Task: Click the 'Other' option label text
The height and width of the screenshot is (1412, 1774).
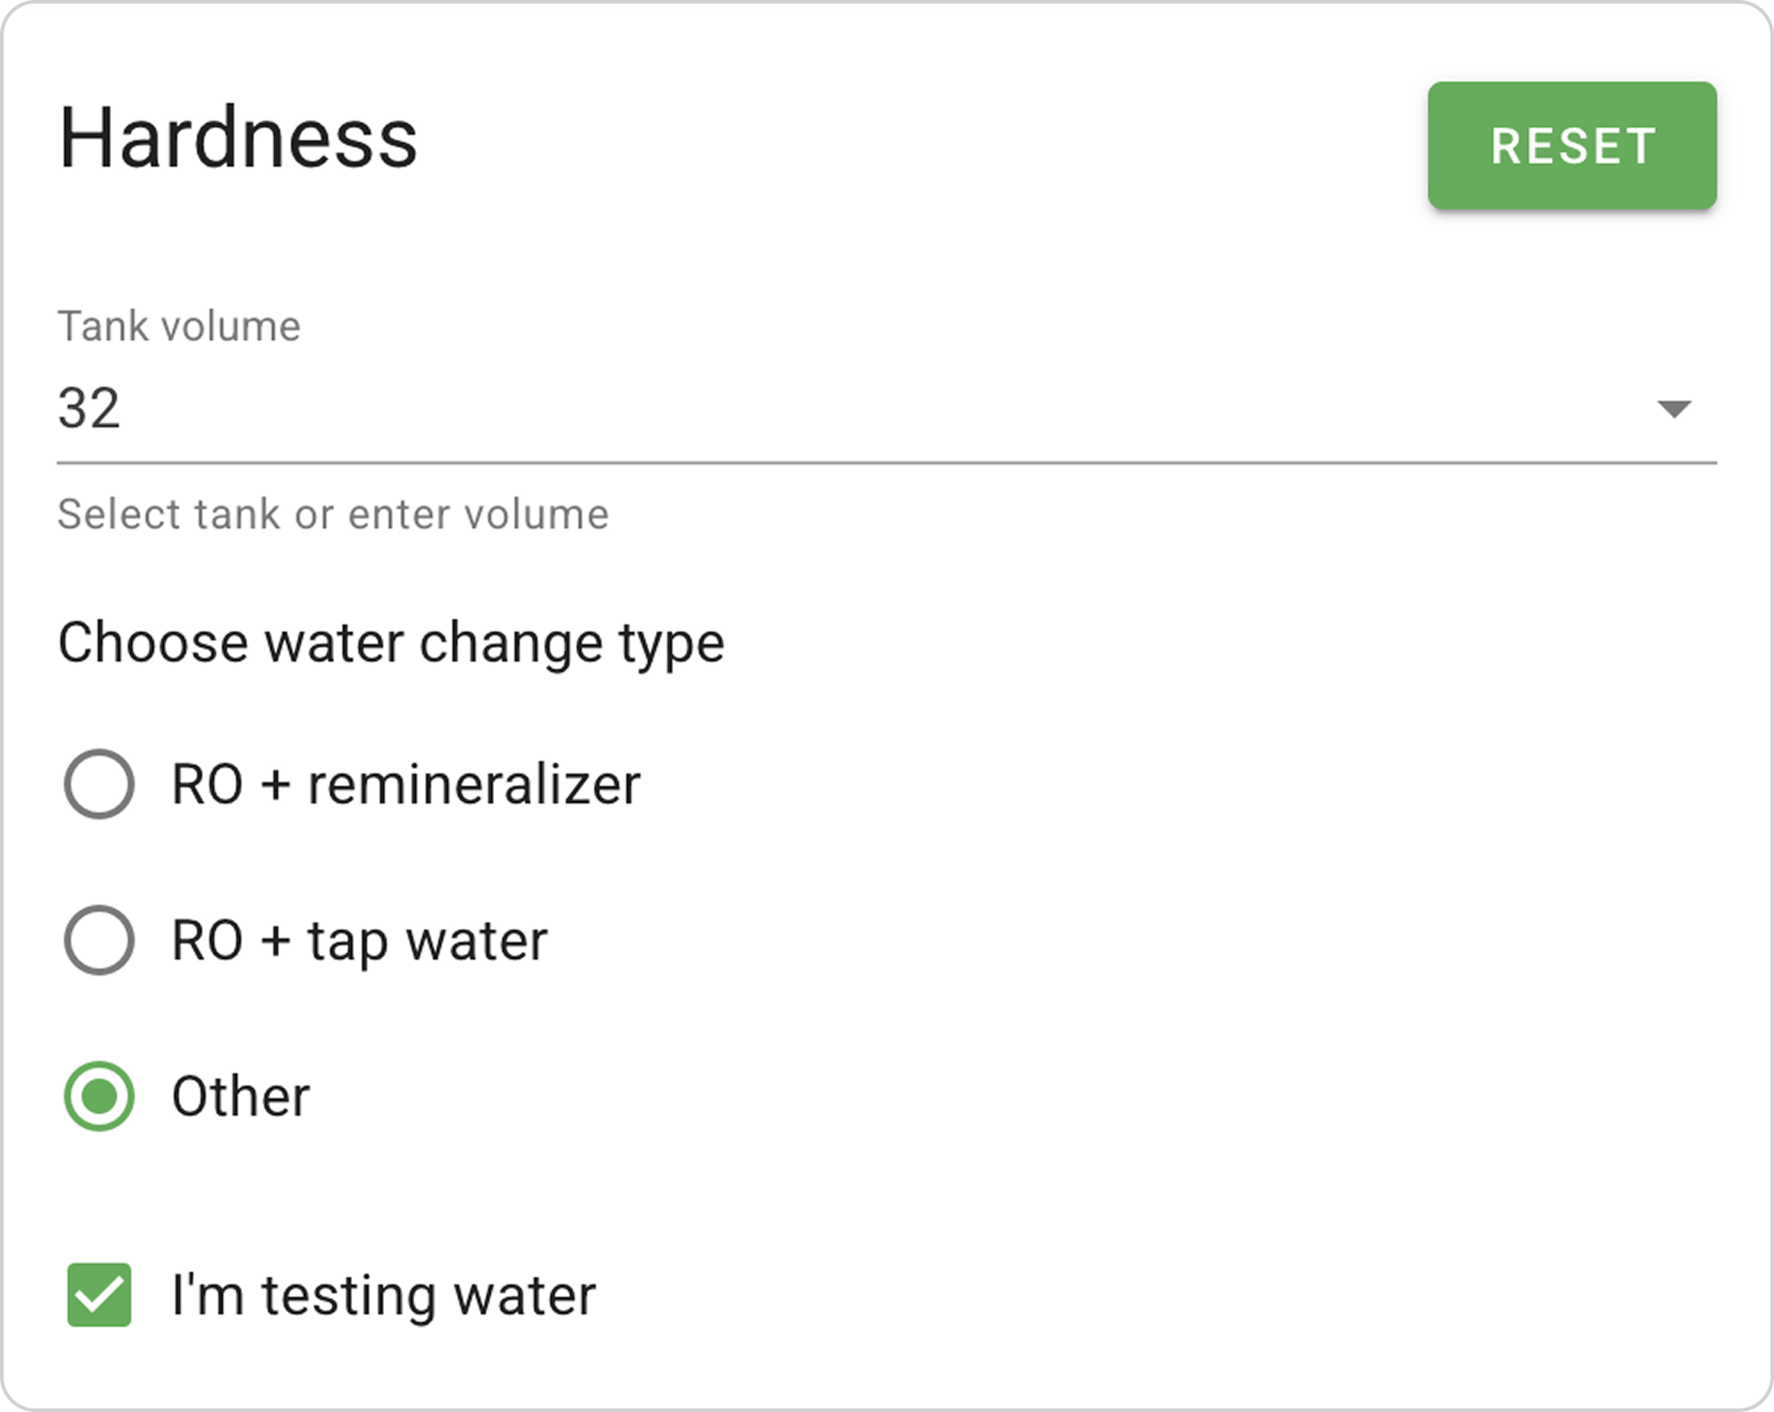Action: 241,1097
